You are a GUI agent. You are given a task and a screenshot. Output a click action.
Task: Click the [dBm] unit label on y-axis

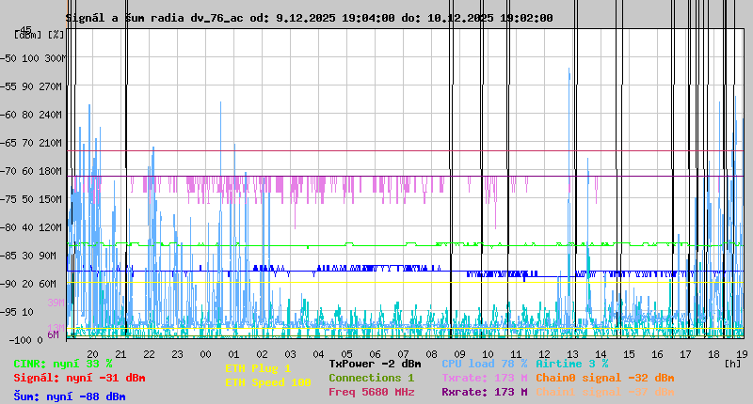tap(26, 35)
